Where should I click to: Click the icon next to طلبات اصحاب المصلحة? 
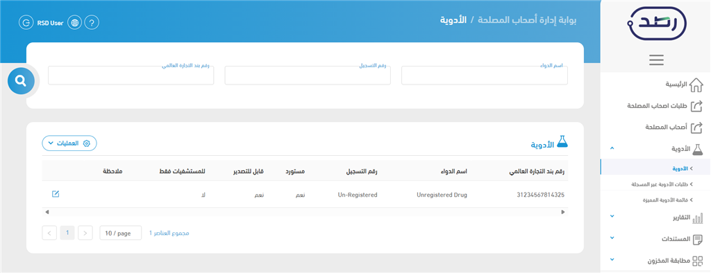696,107
